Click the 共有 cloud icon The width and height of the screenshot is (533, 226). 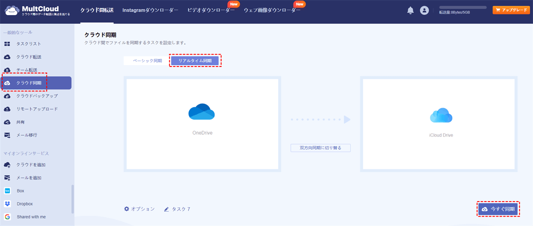pyautogui.click(x=7, y=122)
